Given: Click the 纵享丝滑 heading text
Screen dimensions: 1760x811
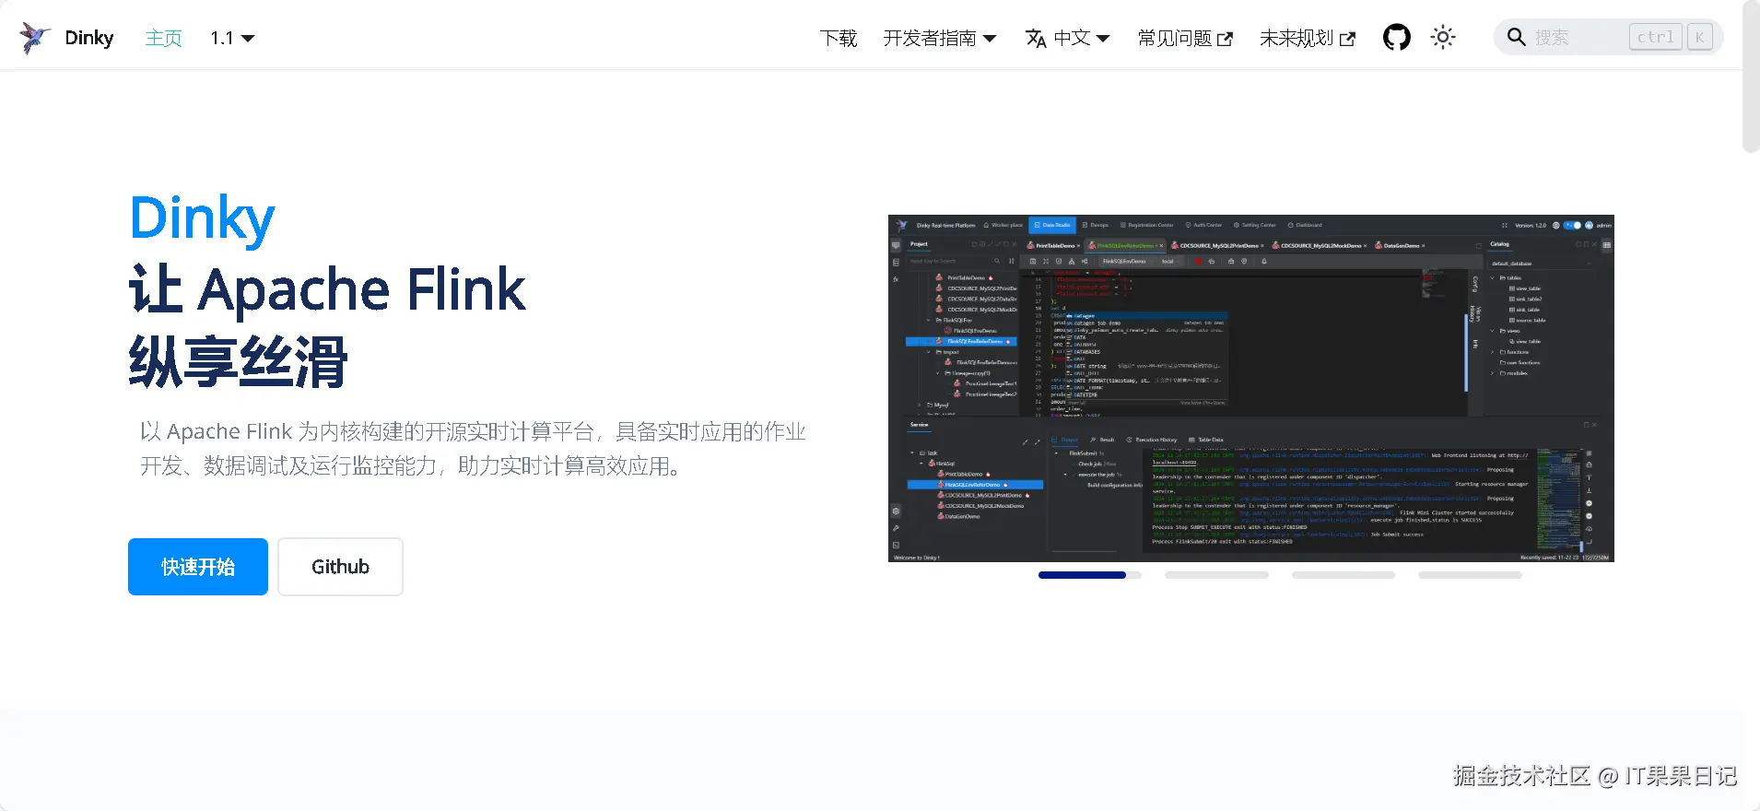Looking at the screenshot, I should pos(238,361).
